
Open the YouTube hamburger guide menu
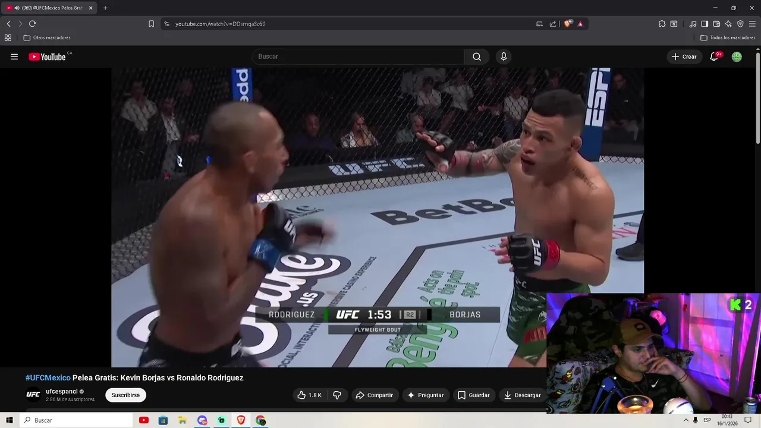click(14, 56)
